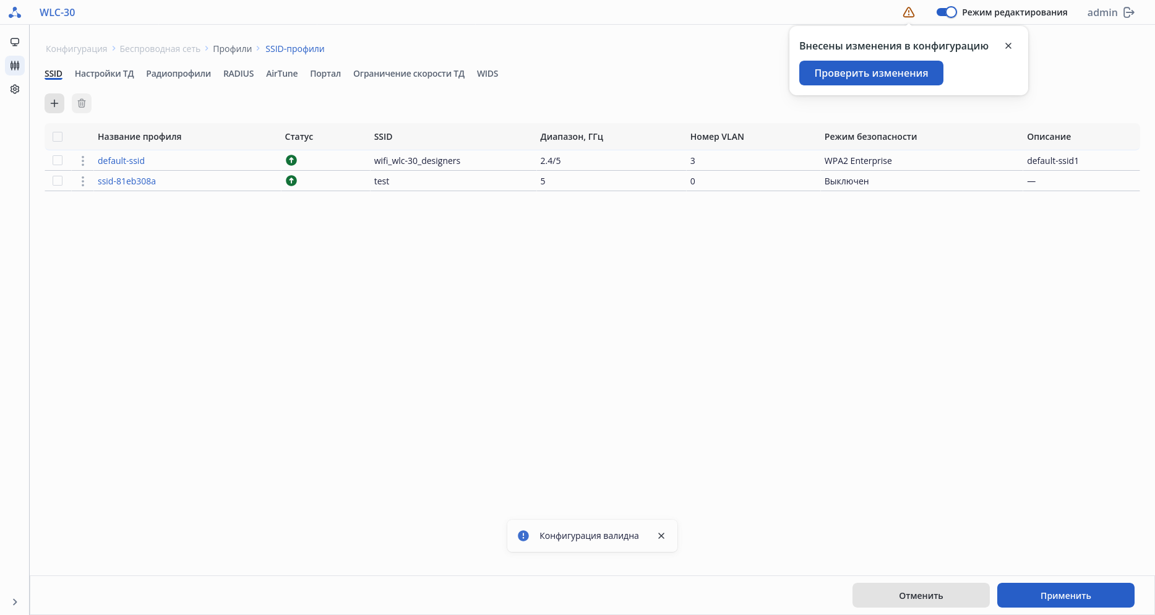Open the three-dot menu for default-ssid

click(x=83, y=161)
